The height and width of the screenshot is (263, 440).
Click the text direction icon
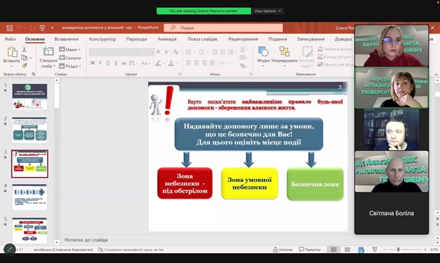pos(243,49)
